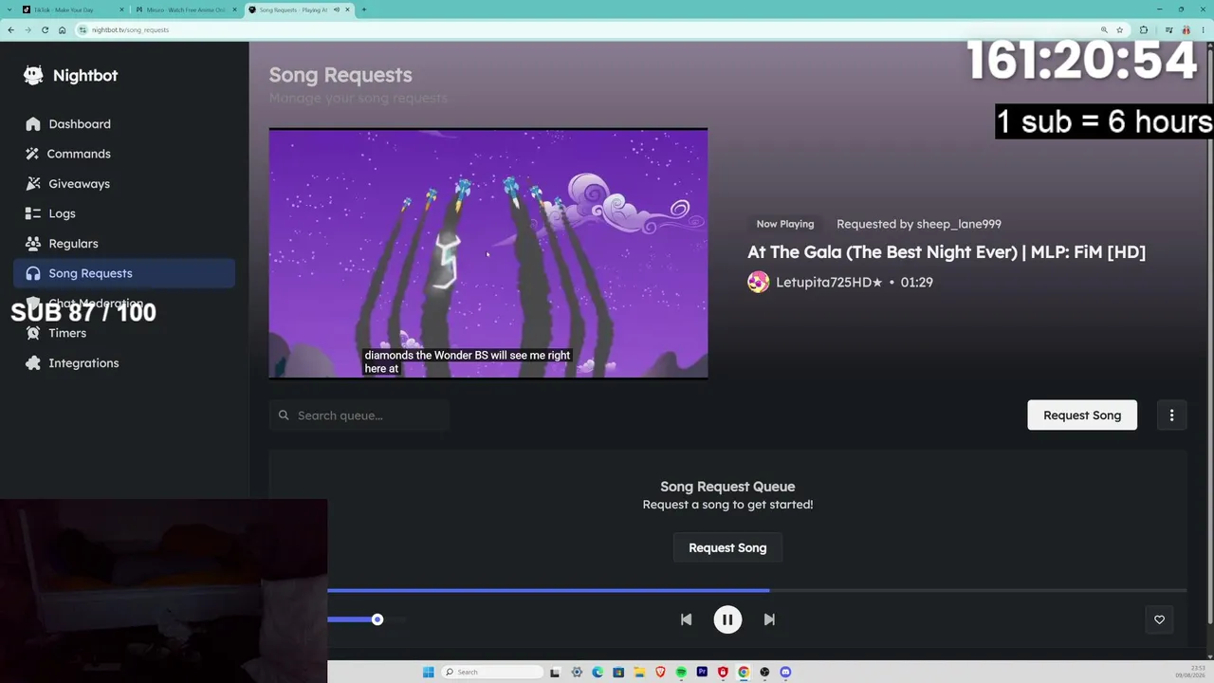Click the browser home button
The width and height of the screenshot is (1214, 683).
pos(62,29)
